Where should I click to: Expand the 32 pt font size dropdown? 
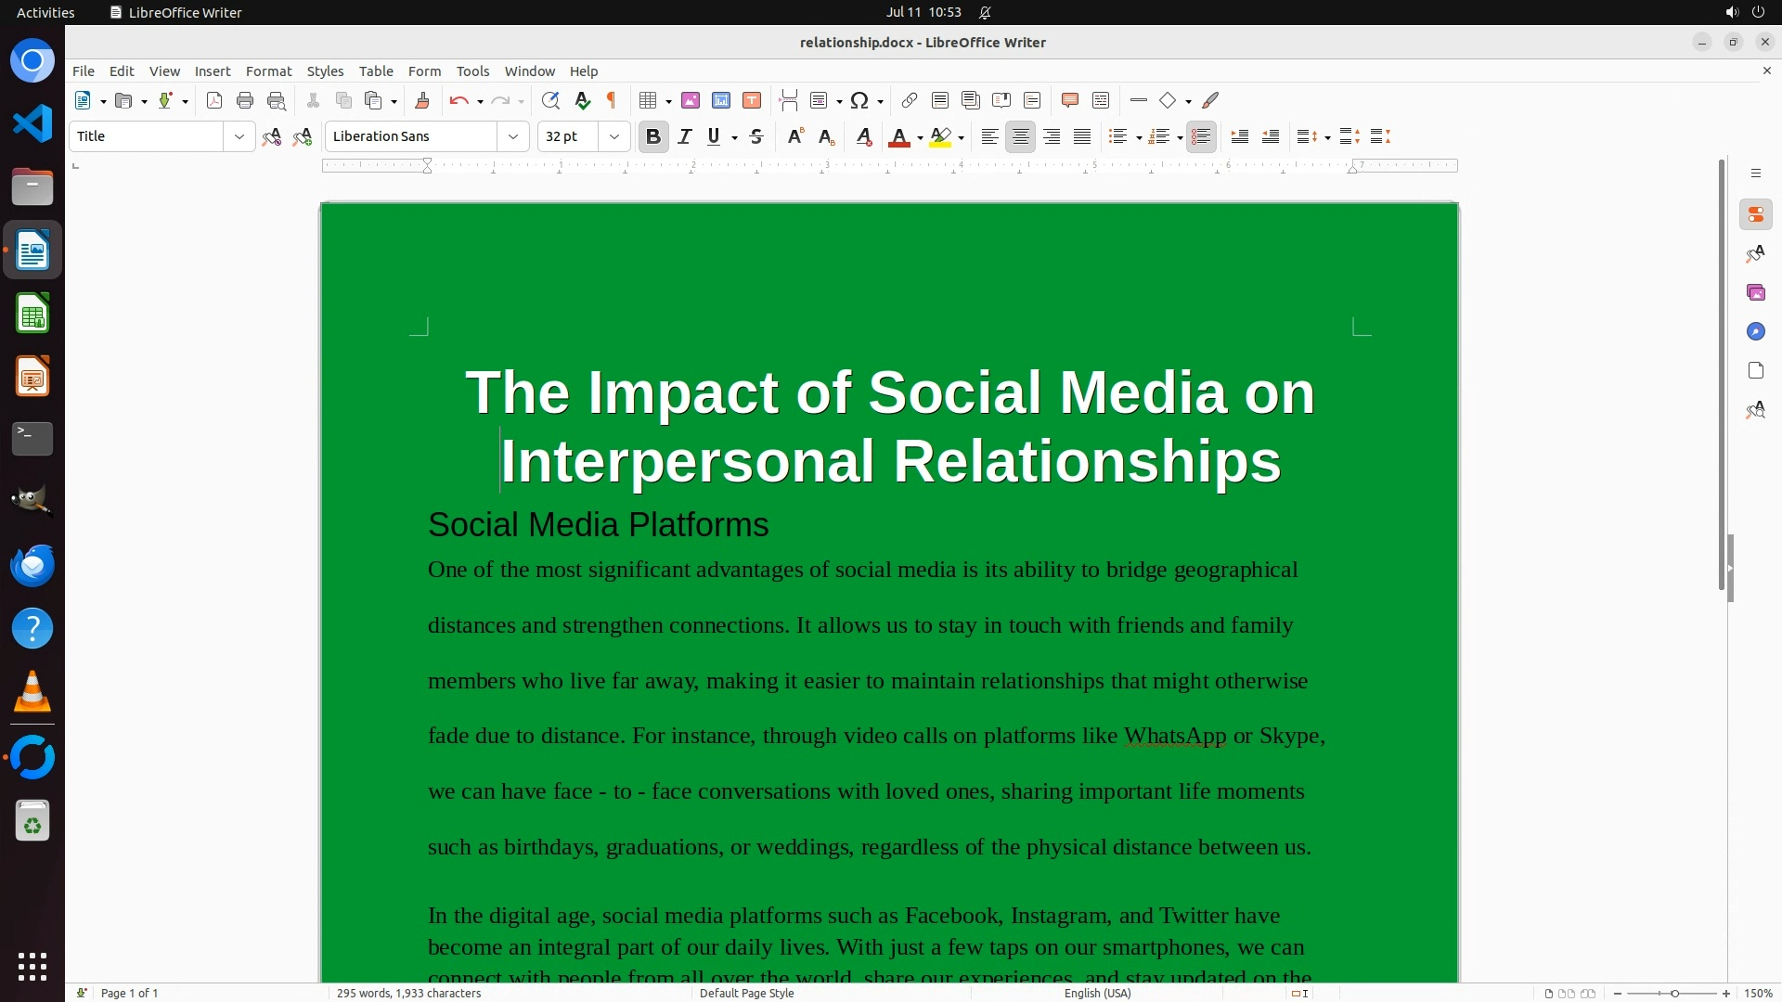[x=613, y=136]
